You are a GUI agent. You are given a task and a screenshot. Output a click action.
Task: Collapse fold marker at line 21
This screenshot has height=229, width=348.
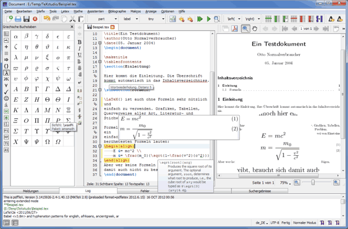click(x=100, y=90)
